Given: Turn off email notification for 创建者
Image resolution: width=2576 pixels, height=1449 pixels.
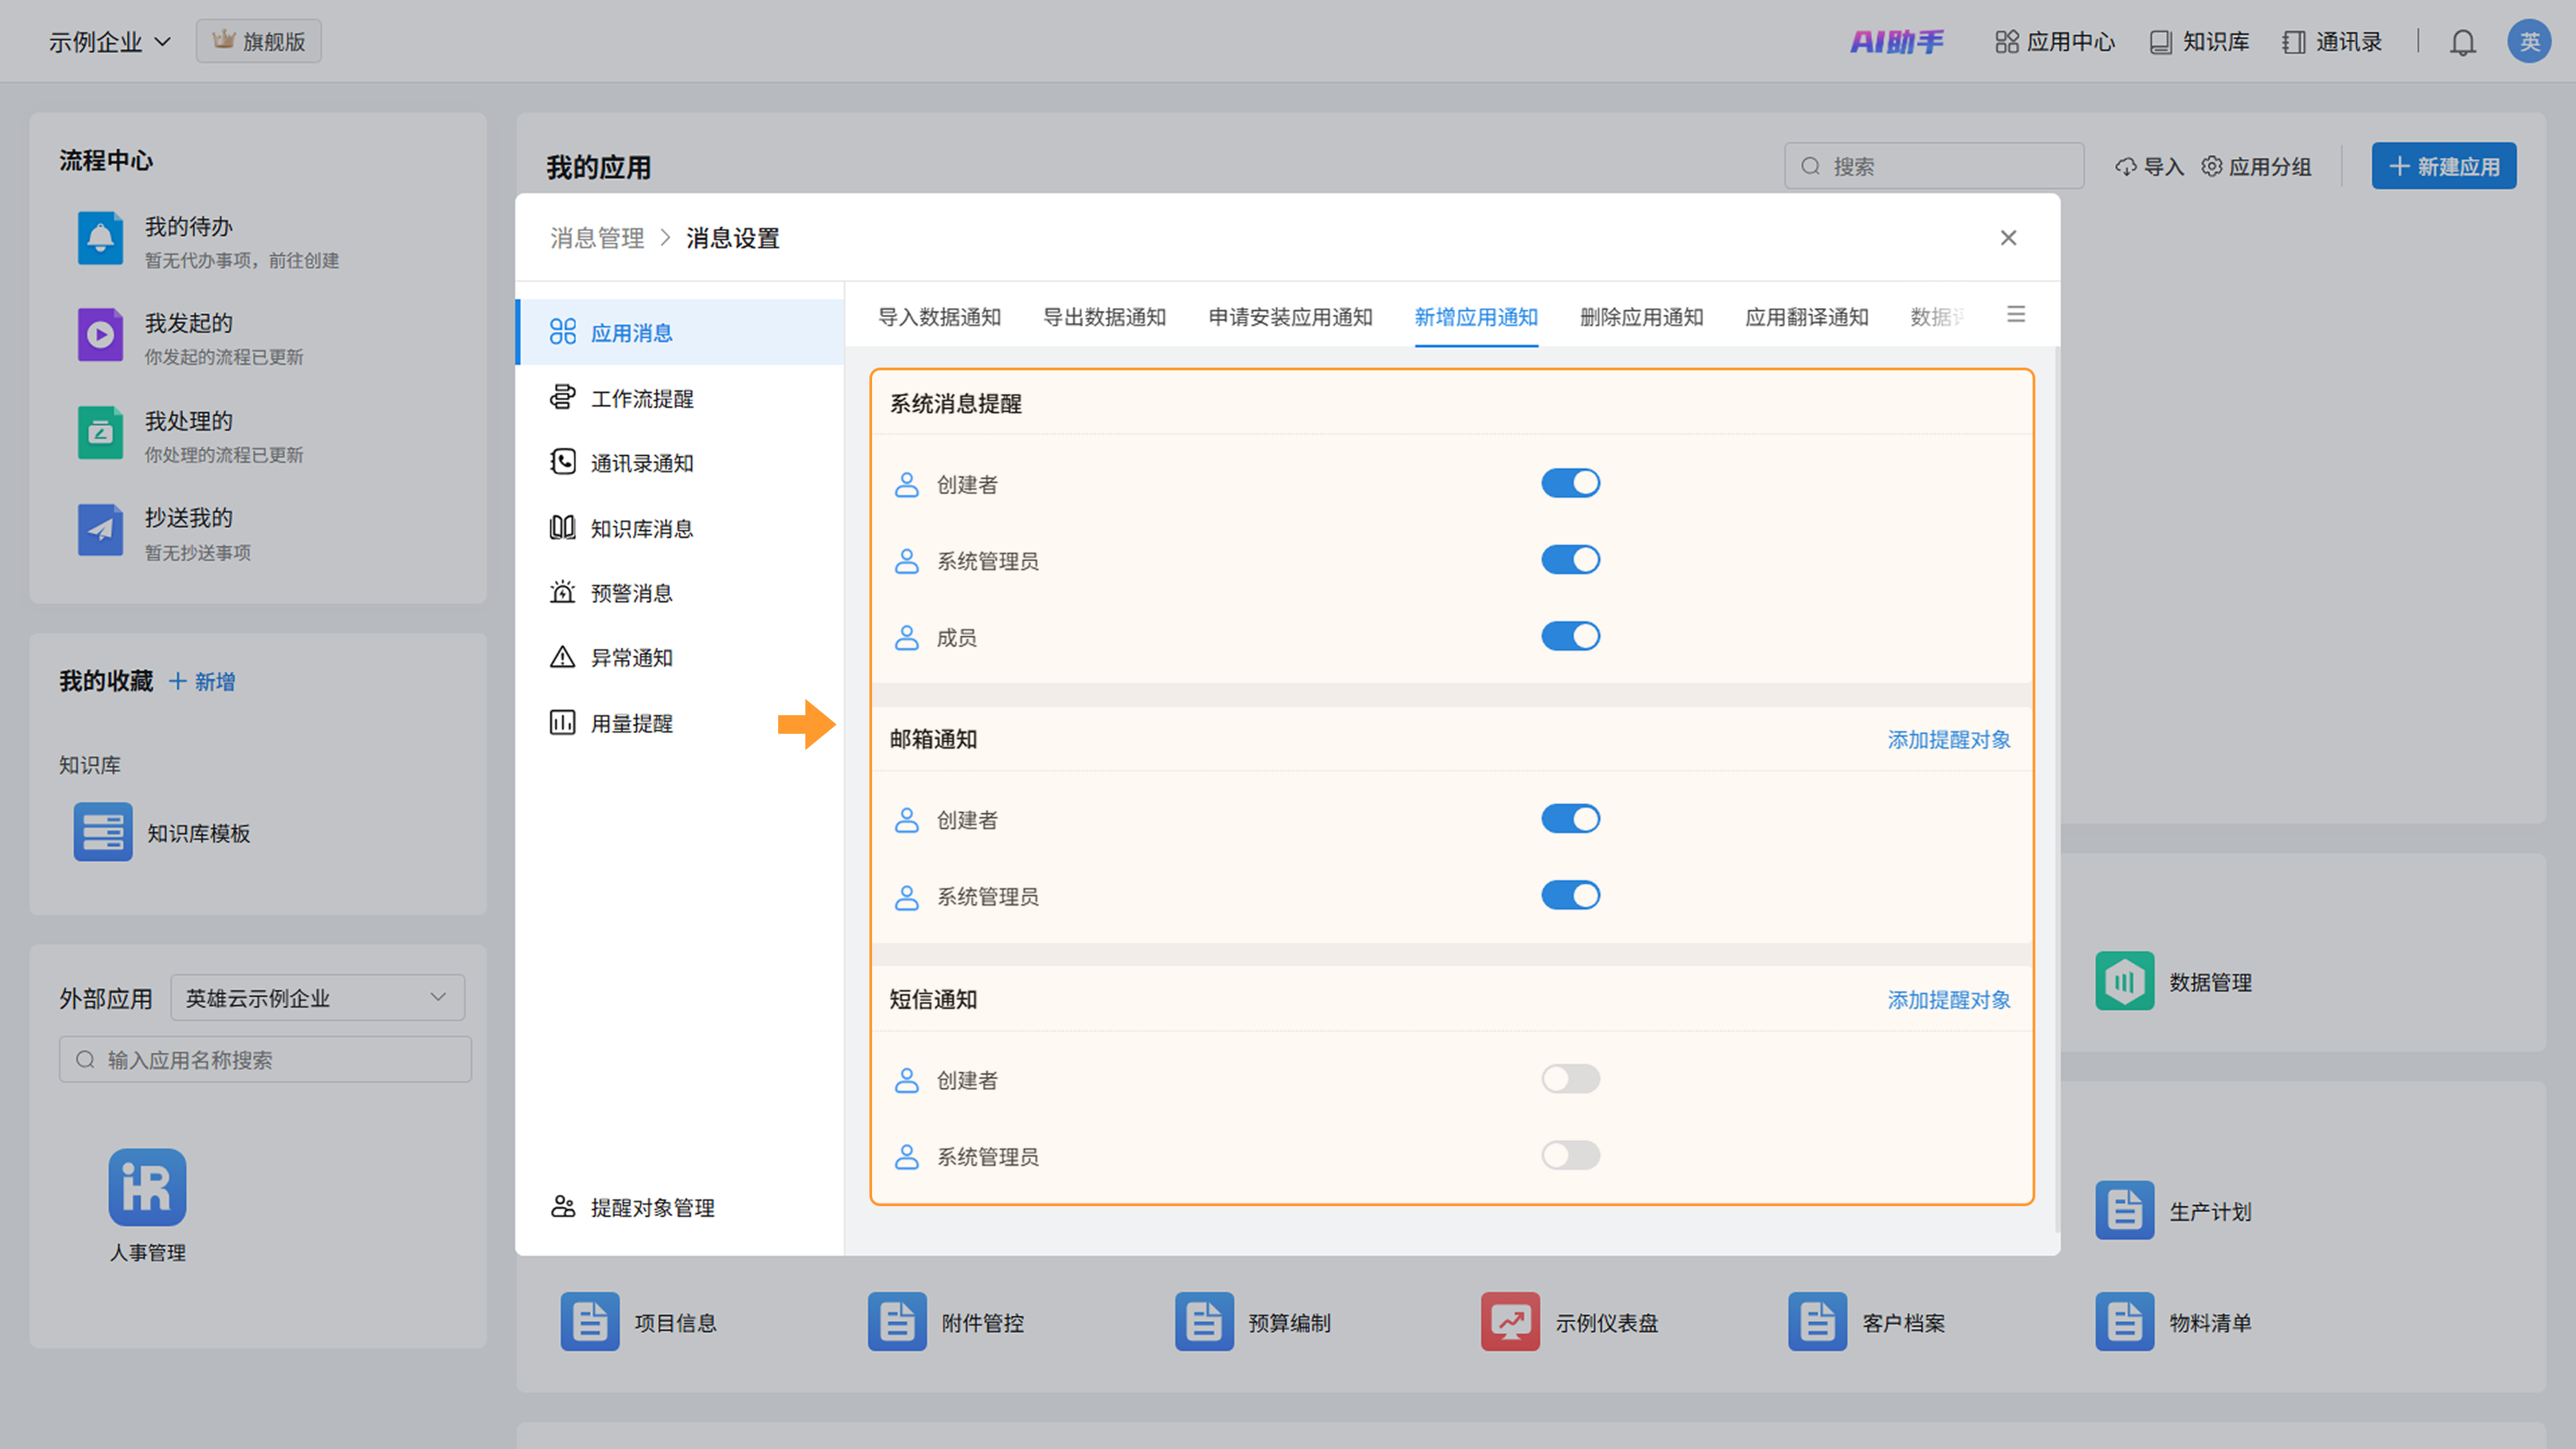Looking at the screenshot, I should tap(1570, 819).
